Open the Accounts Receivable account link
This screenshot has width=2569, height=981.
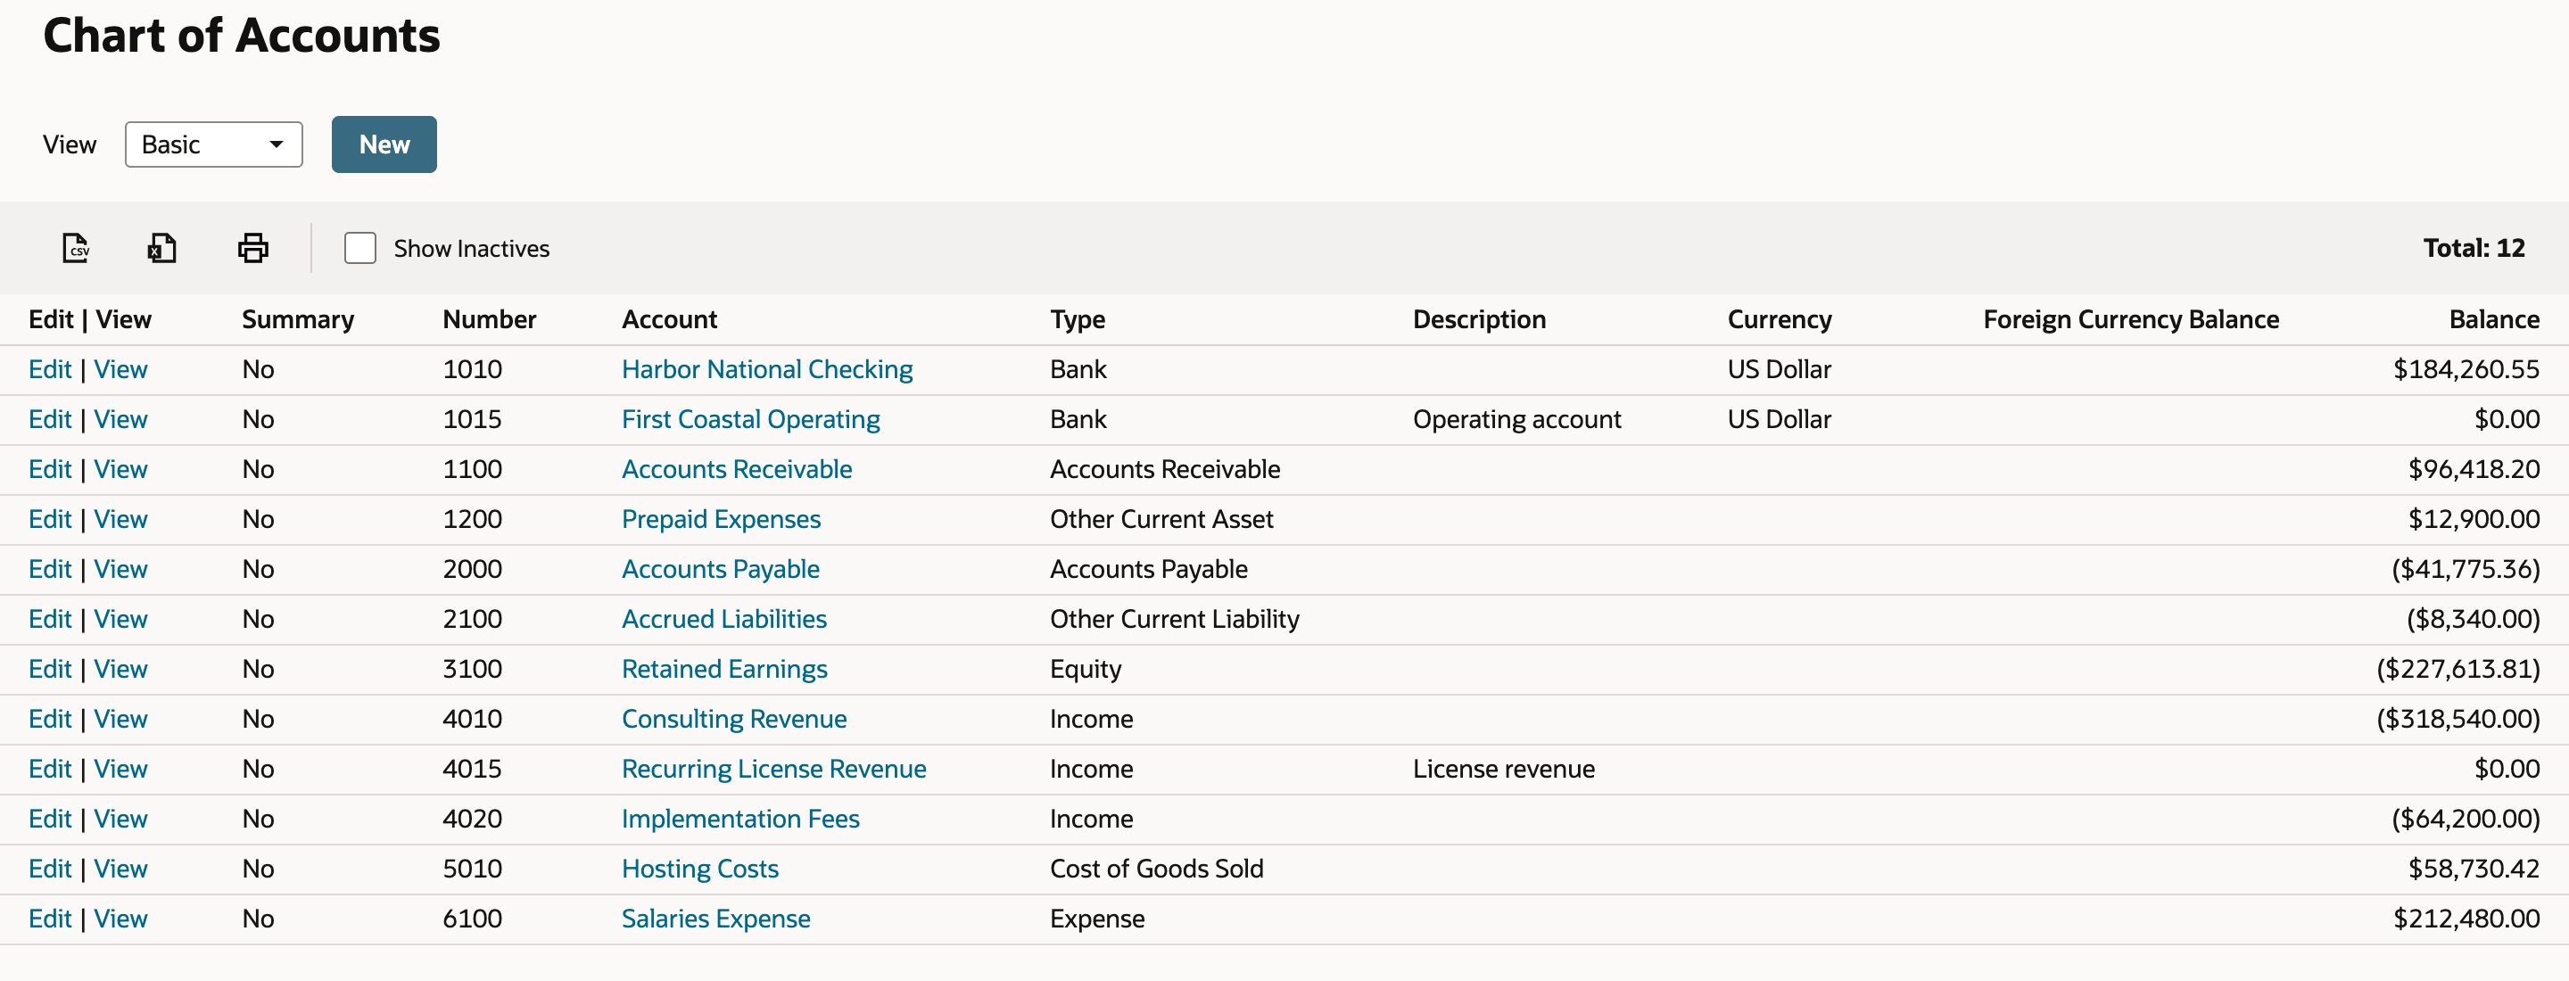pos(737,470)
